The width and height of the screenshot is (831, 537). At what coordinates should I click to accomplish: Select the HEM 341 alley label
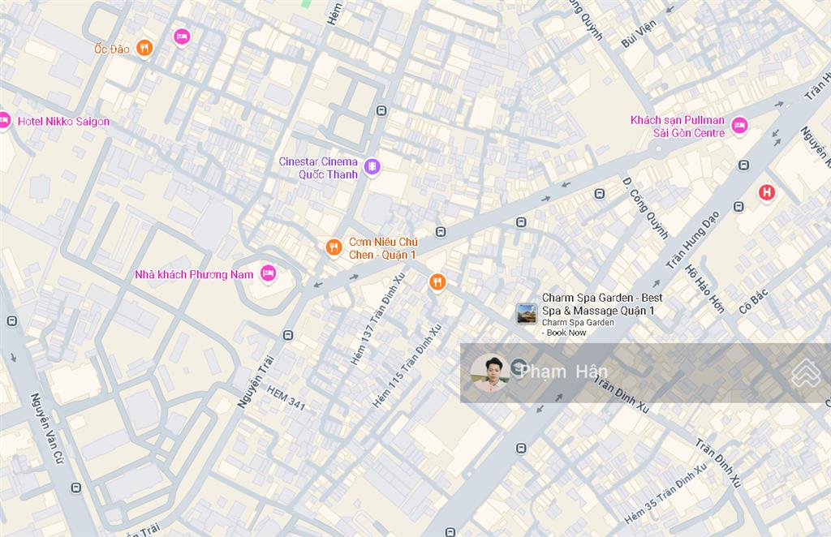tap(286, 398)
